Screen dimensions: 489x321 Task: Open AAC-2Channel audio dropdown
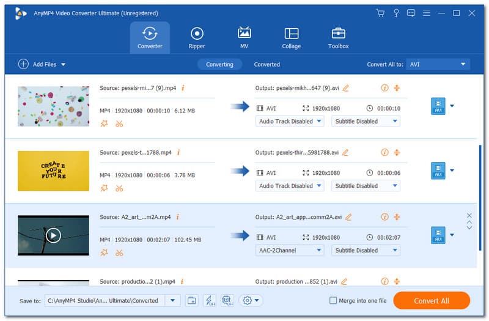(290, 250)
